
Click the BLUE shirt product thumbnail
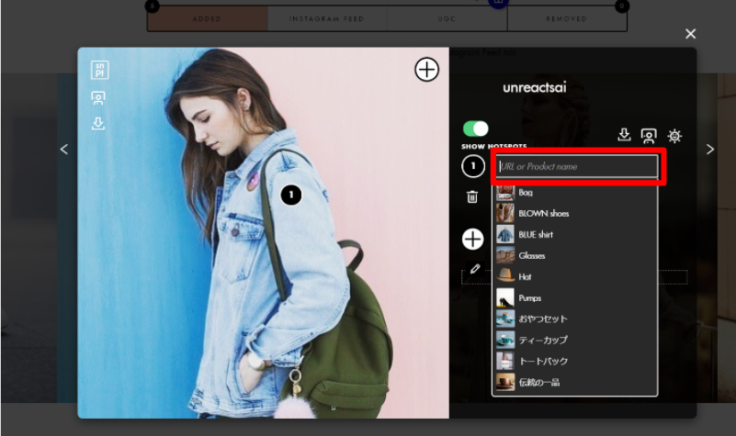tap(505, 234)
